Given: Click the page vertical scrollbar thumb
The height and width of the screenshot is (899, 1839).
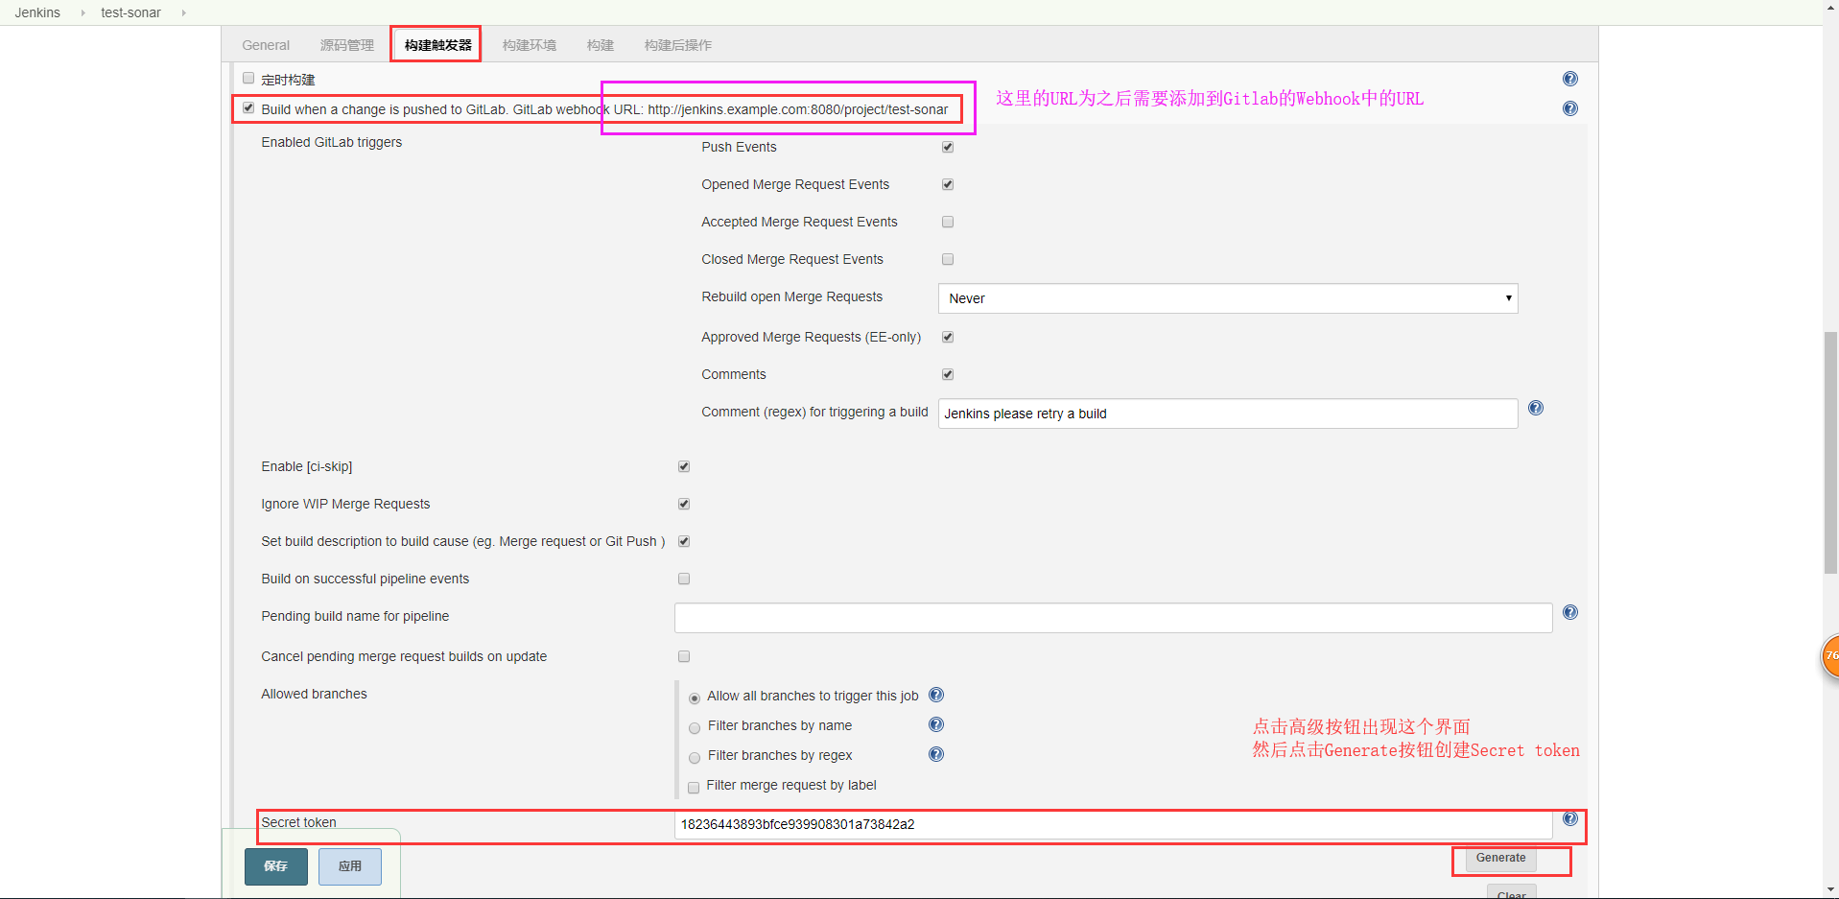Looking at the screenshot, I should (1830, 453).
